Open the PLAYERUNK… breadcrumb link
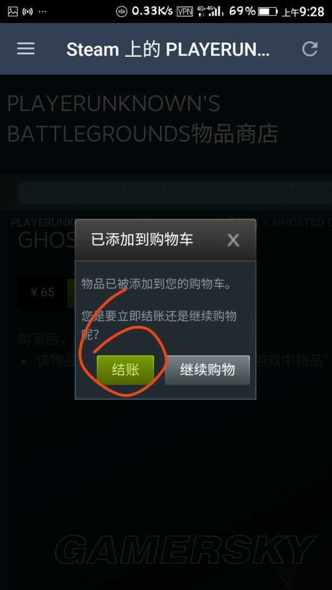Viewport: 332px width, 590px height. click(x=42, y=222)
